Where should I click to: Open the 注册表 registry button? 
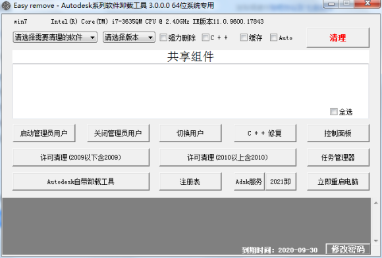[190, 182]
